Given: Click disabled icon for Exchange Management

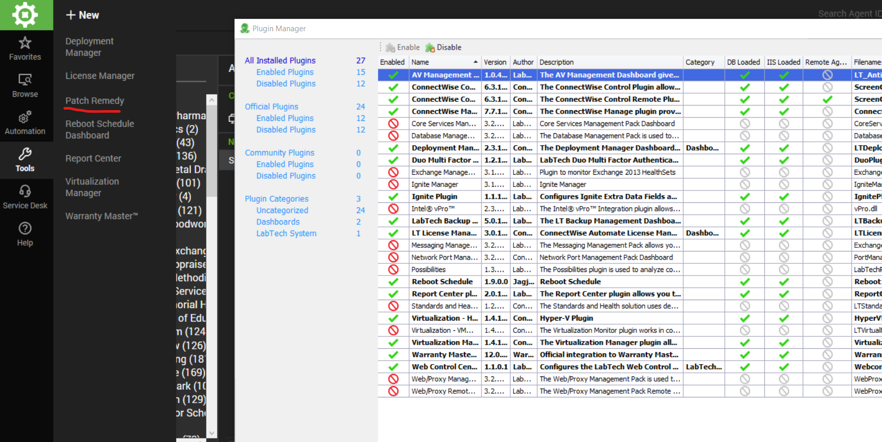Looking at the screenshot, I should pyautogui.click(x=393, y=172).
